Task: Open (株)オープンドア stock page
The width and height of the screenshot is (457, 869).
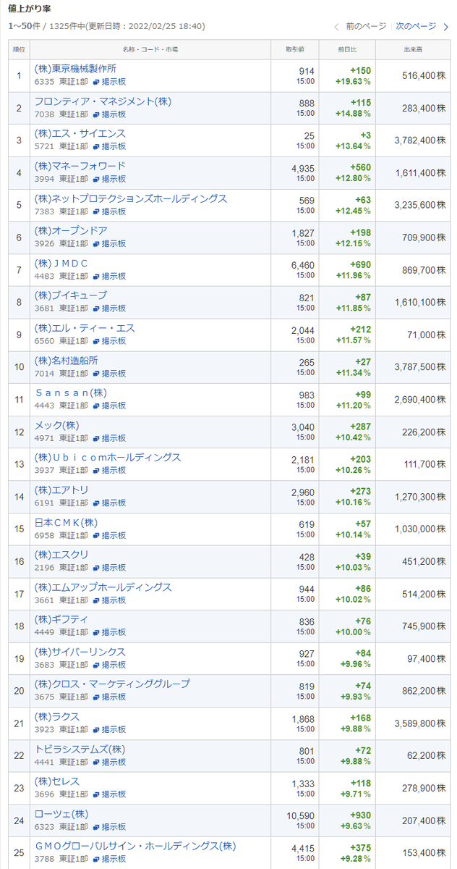Action: click(71, 230)
